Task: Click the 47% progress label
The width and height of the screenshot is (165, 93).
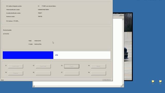Action: 57,55
